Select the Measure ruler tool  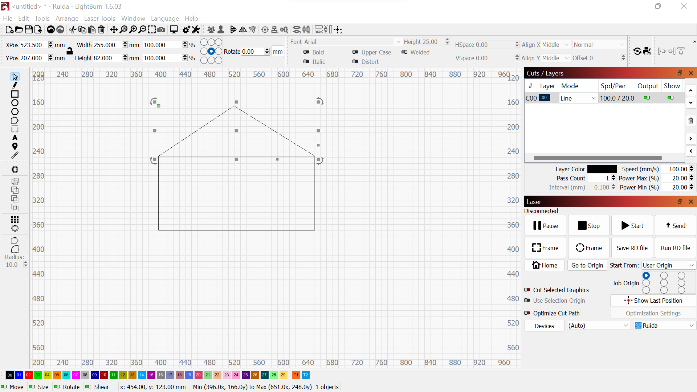(15, 155)
